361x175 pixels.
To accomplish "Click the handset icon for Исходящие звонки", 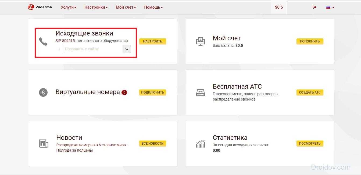I will [x=43, y=41].
